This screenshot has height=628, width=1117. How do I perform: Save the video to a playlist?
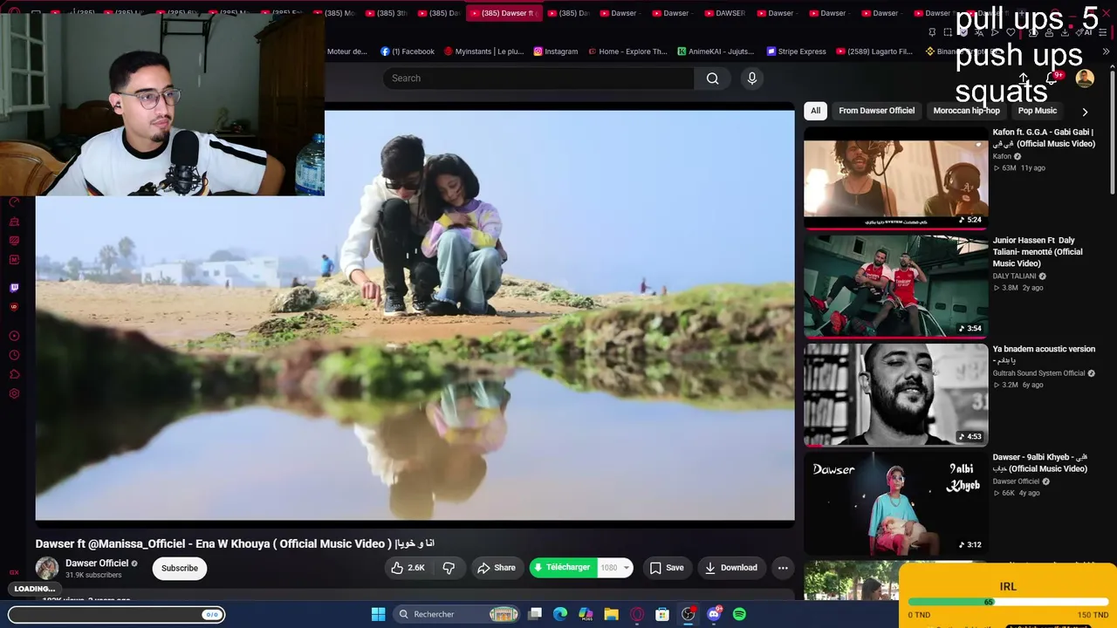[x=667, y=568]
